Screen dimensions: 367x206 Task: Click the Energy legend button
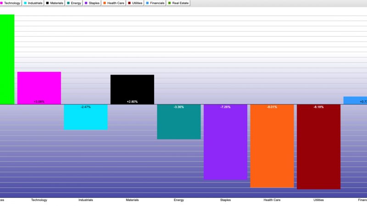(x=74, y=3)
